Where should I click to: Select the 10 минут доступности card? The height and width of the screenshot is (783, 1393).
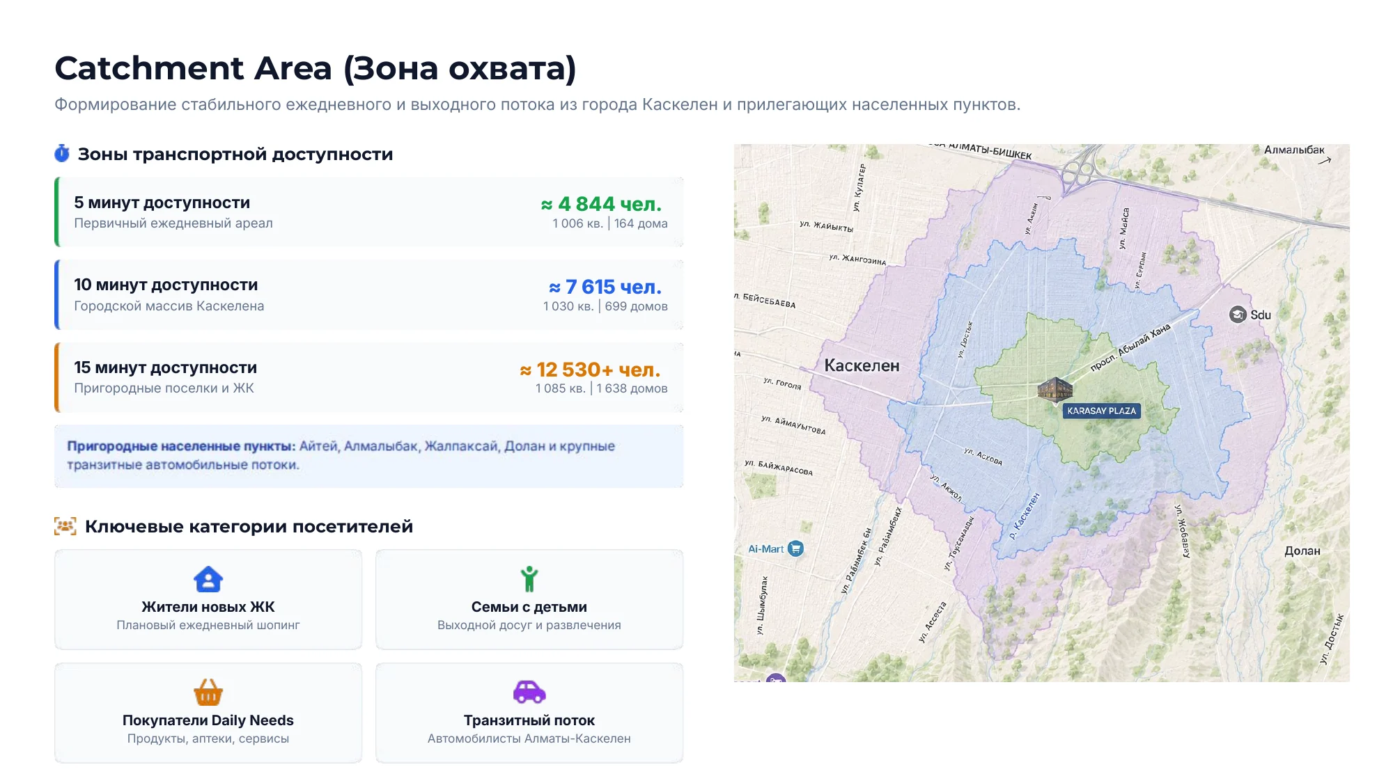click(x=369, y=294)
